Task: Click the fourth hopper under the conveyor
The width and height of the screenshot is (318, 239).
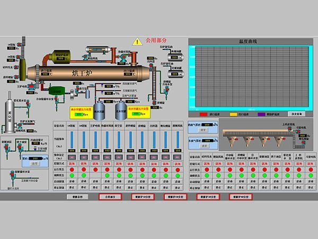Action: click(279, 141)
